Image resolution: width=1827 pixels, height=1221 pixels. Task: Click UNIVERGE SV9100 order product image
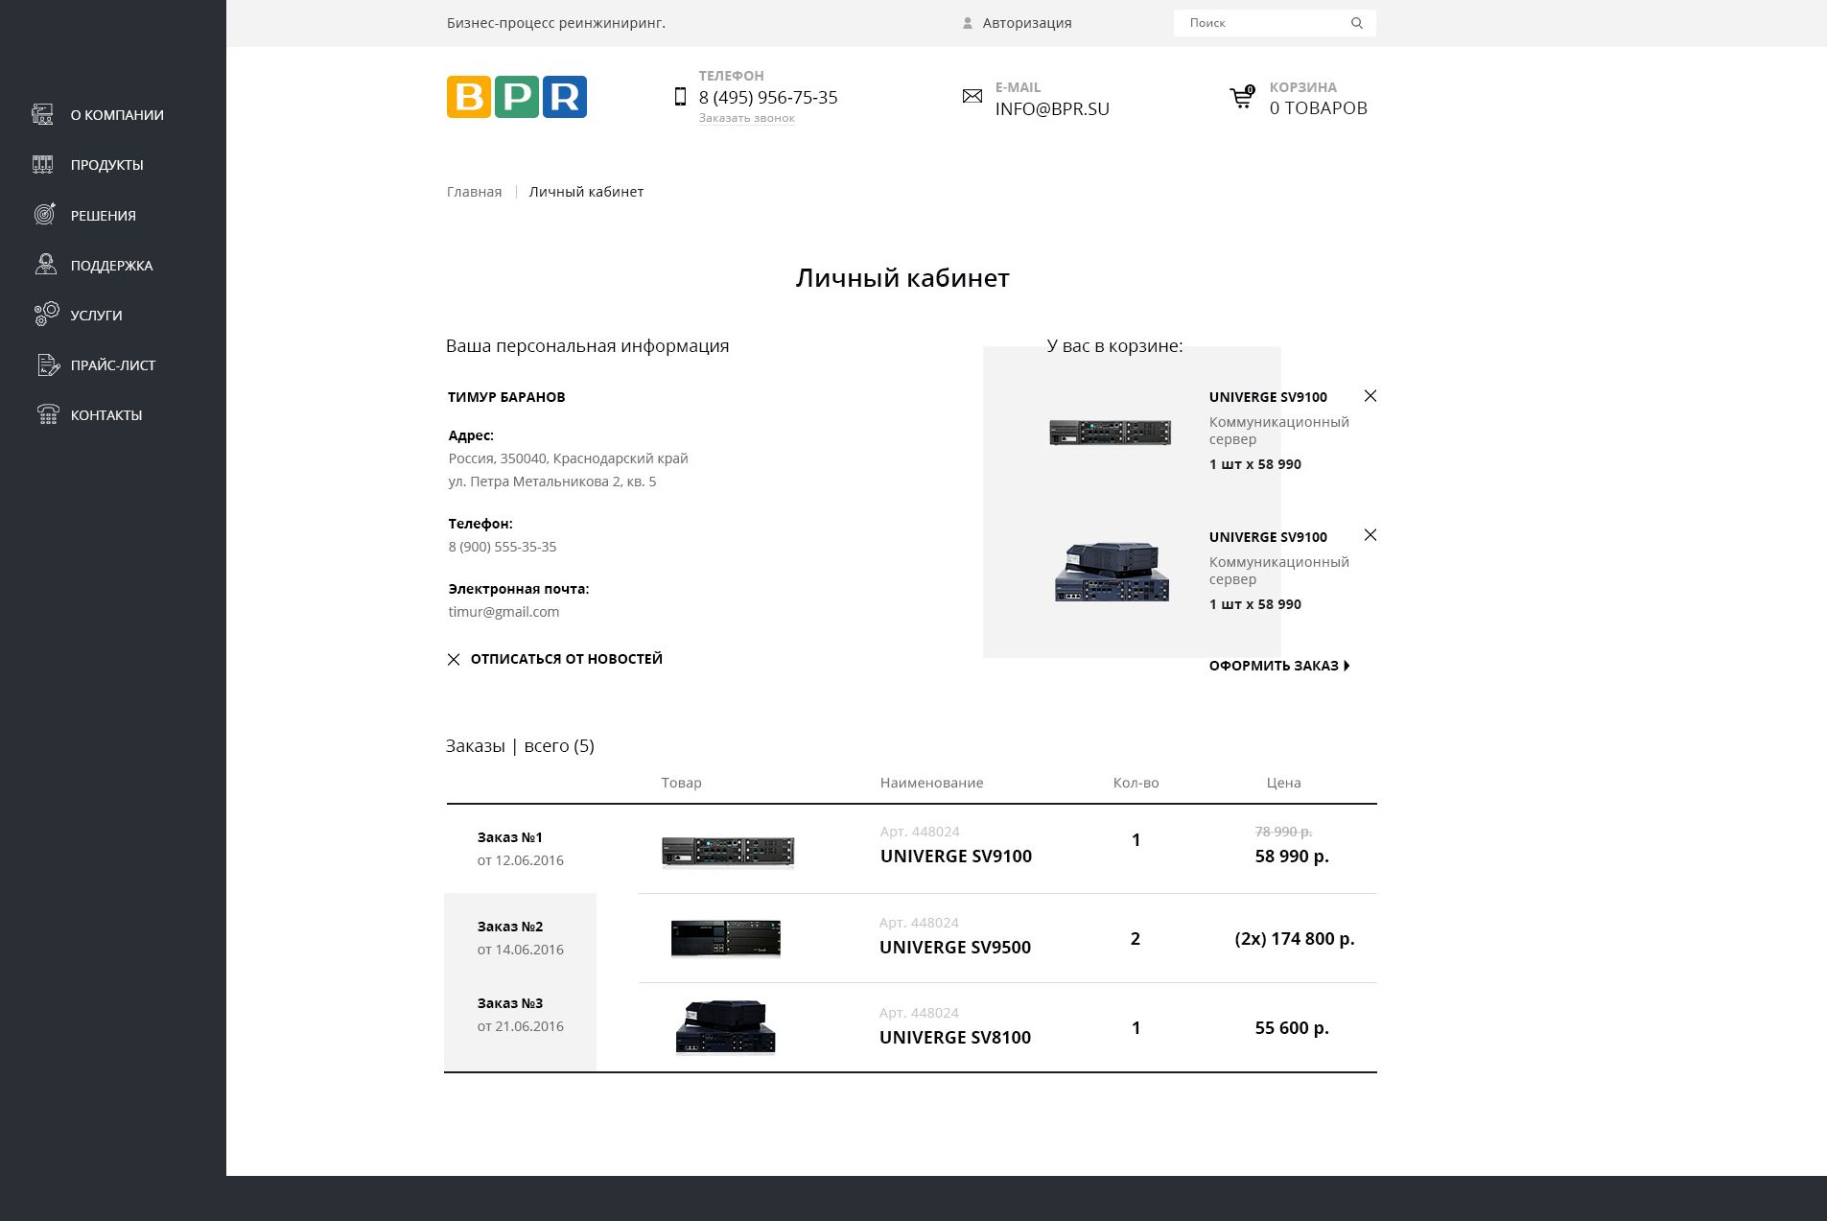728,851
